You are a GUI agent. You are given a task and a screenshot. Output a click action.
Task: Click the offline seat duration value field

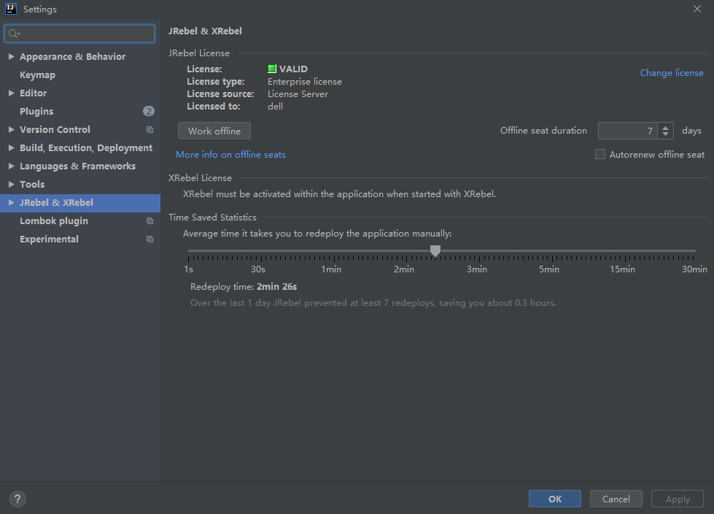(627, 131)
